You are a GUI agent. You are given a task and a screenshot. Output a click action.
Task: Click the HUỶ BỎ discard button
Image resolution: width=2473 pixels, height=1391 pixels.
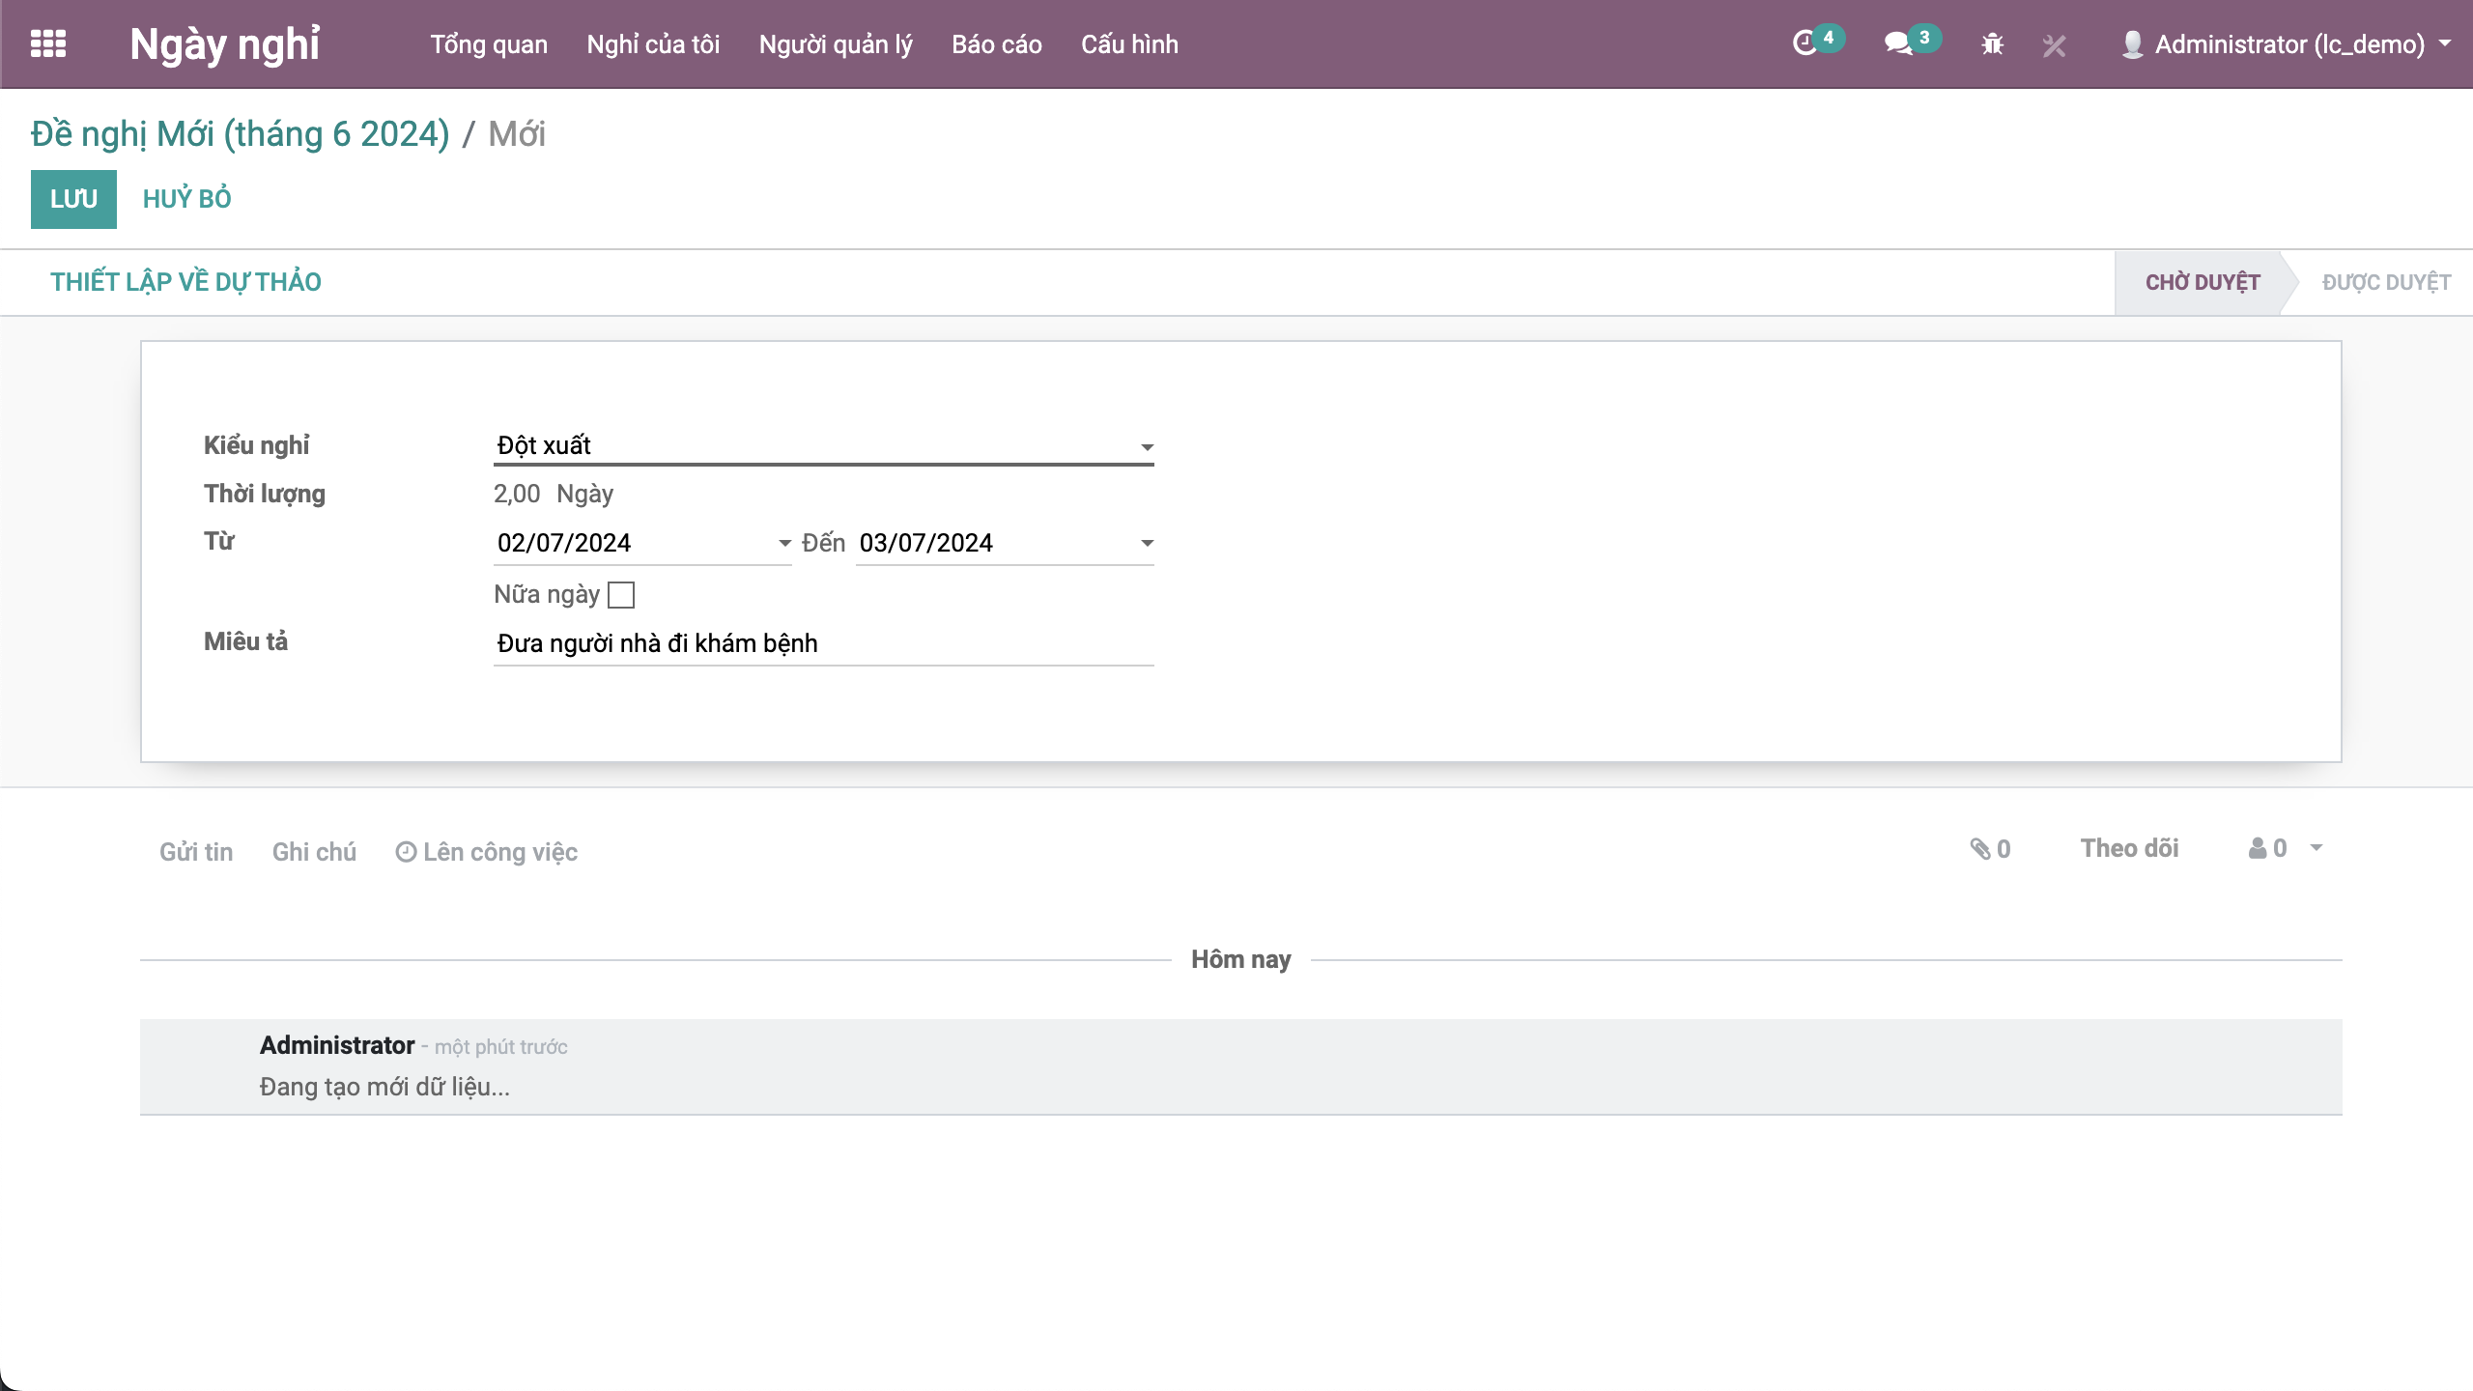(x=186, y=199)
